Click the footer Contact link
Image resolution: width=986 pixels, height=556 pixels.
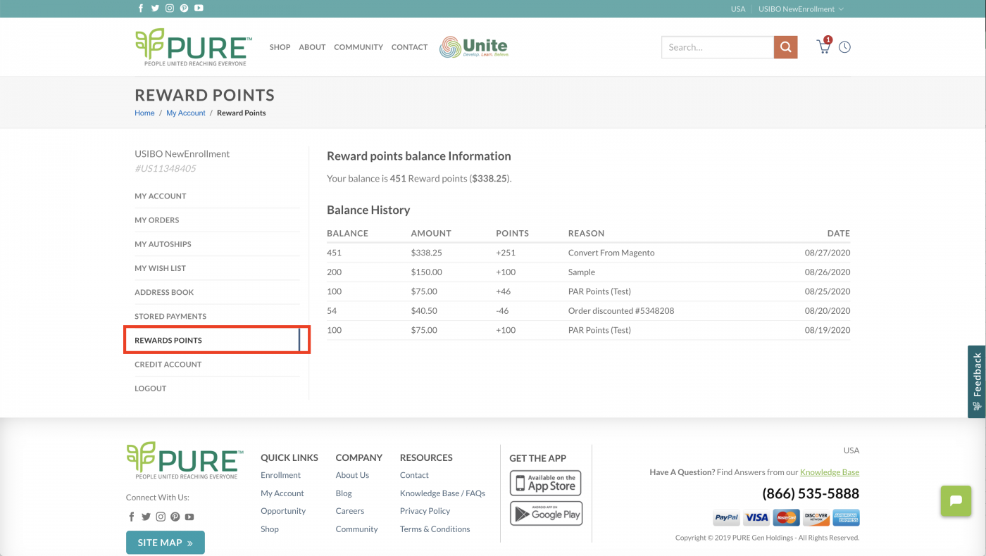(x=414, y=475)
